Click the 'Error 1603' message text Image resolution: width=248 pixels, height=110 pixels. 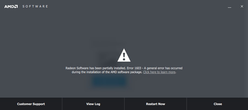pyautogui.click(x=134, y=68)
